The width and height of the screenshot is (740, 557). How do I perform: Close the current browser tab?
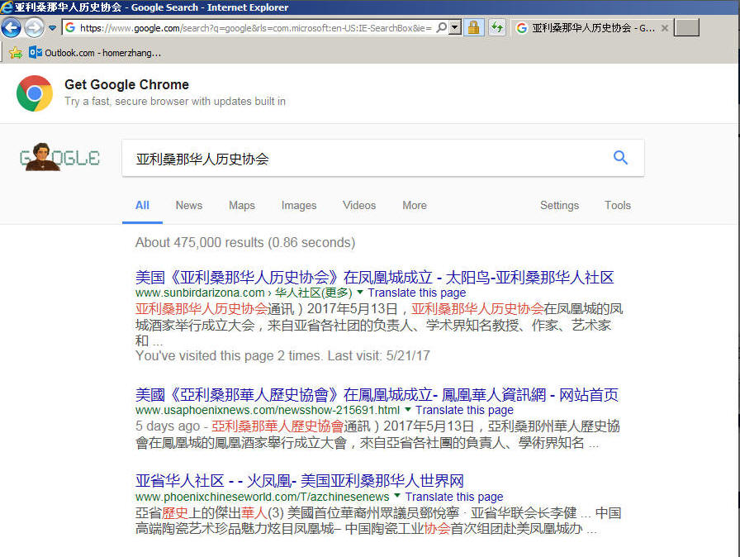pyautogui.click(x=665, y=28)
